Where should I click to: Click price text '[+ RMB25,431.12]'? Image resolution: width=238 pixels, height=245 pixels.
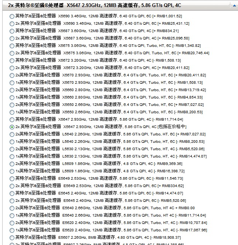pos(173,24)
